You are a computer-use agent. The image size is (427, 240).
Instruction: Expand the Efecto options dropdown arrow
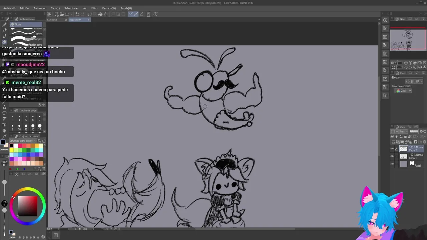click(x=422, y=81)
